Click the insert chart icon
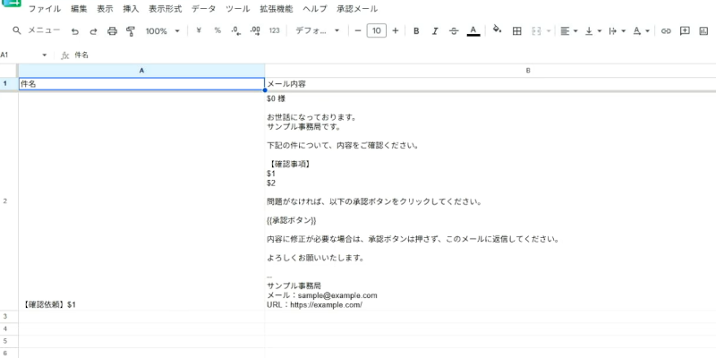The width and height of the screenshot is (716, 358). [x=703, y=31]
